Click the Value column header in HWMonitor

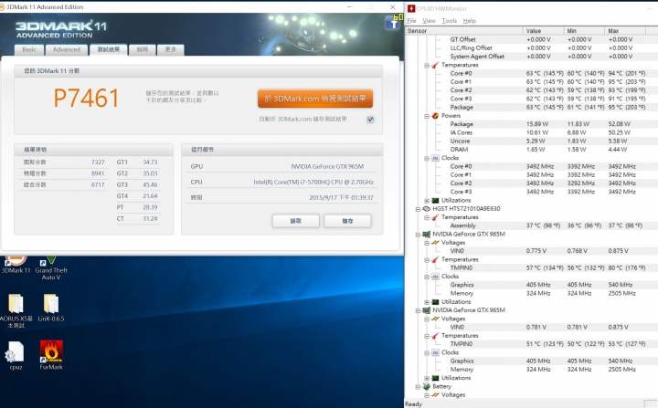(544, 31)
